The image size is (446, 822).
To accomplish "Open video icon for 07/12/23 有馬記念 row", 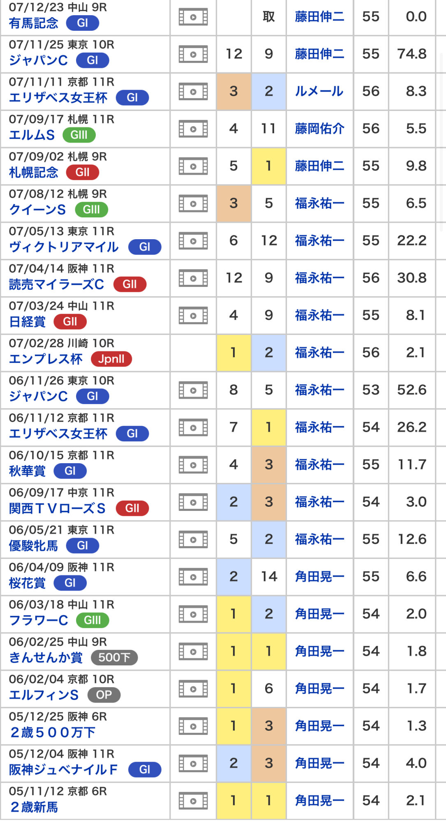I will 193,17.
